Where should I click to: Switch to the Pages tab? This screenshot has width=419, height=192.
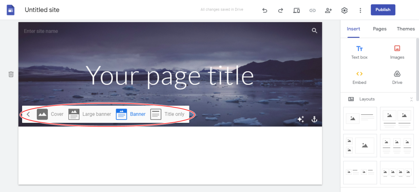click(x=380, y=29)
